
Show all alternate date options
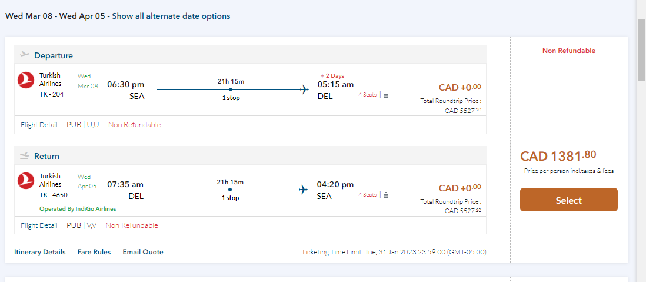pyautogui.click(x=171, y=16)
